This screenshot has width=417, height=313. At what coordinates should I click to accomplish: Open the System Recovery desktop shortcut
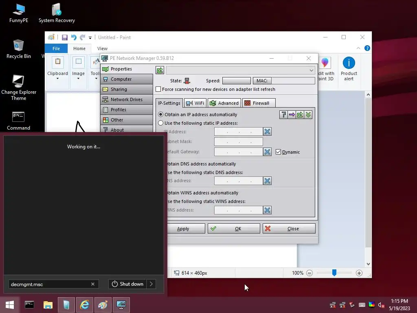(57, 13)
